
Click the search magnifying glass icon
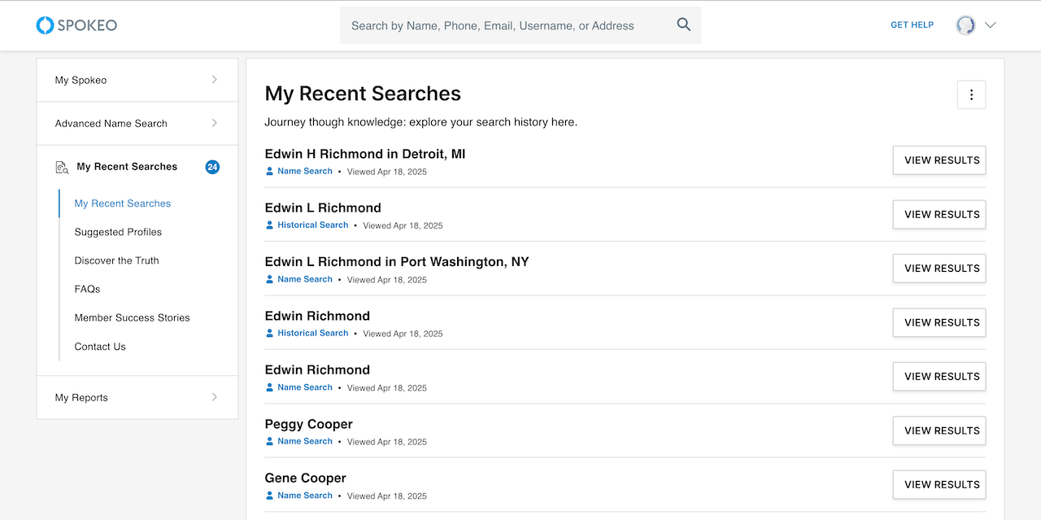pos(683,24)
